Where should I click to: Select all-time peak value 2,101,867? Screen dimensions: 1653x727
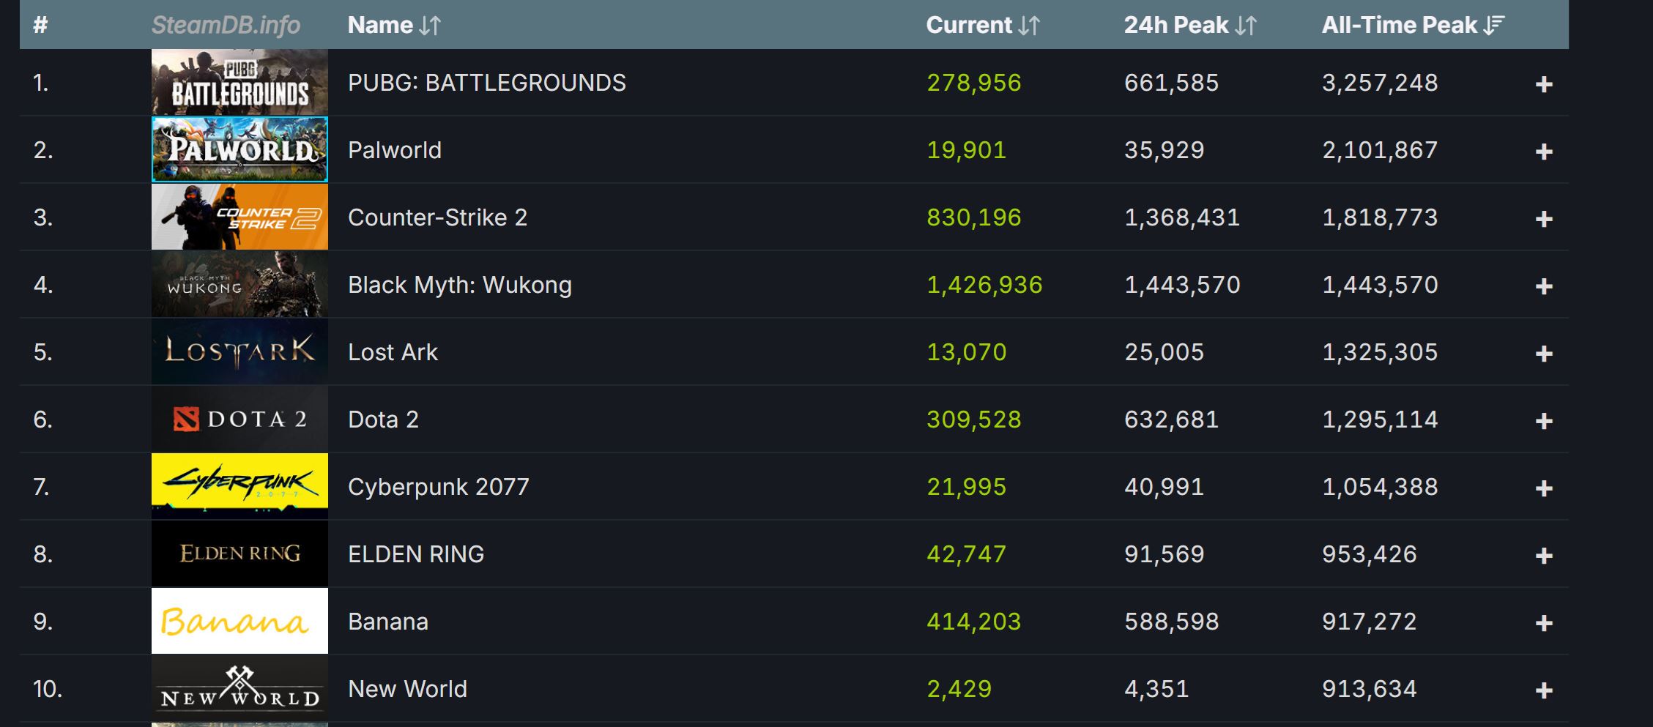(1380, 150)
